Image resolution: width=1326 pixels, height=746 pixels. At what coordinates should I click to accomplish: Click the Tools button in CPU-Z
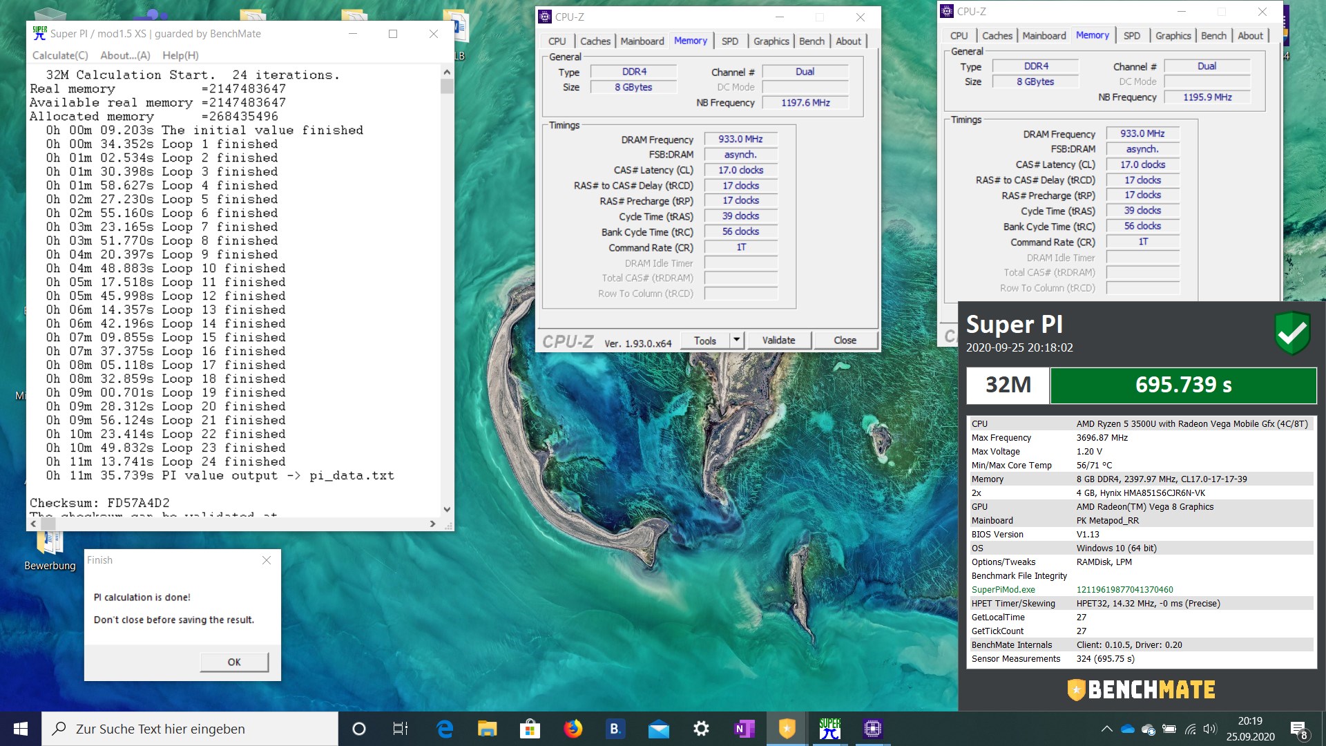tap(705, 341)
